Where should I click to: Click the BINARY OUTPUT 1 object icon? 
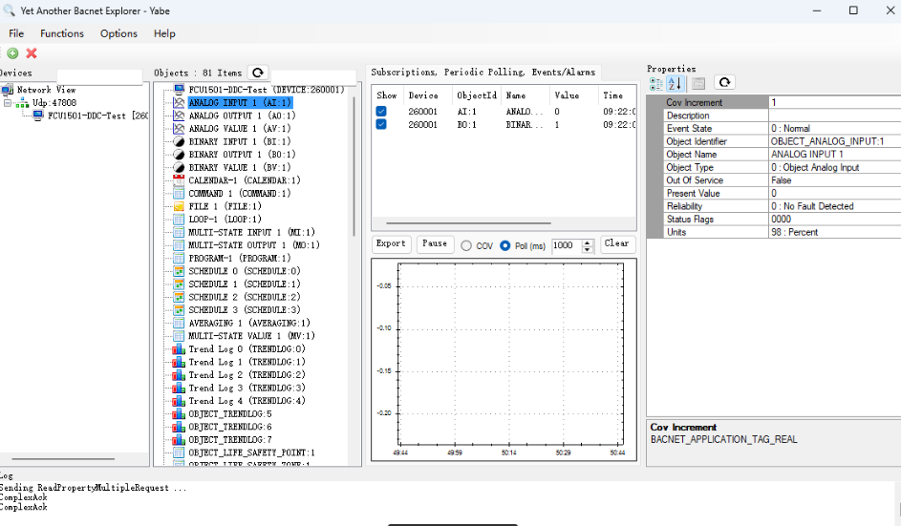click(179, 155)
